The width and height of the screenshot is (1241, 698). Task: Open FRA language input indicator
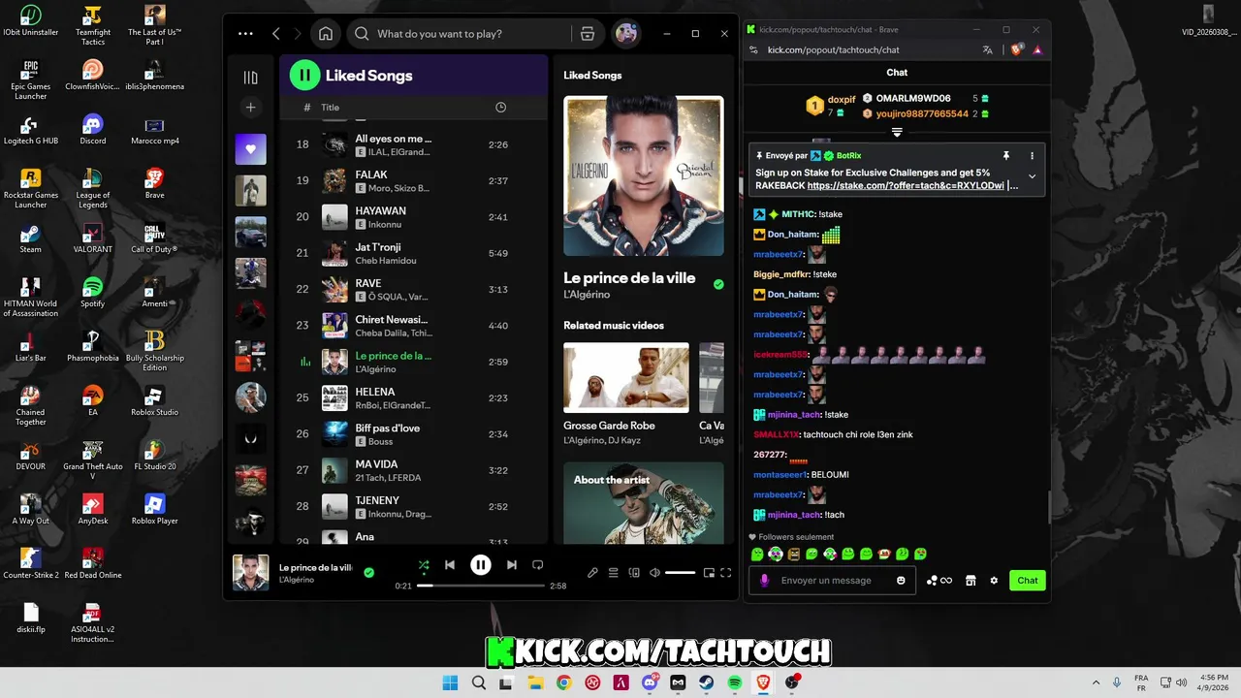(x=1142, y=683)
